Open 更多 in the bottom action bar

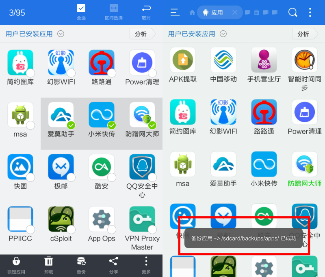[146, 266]
